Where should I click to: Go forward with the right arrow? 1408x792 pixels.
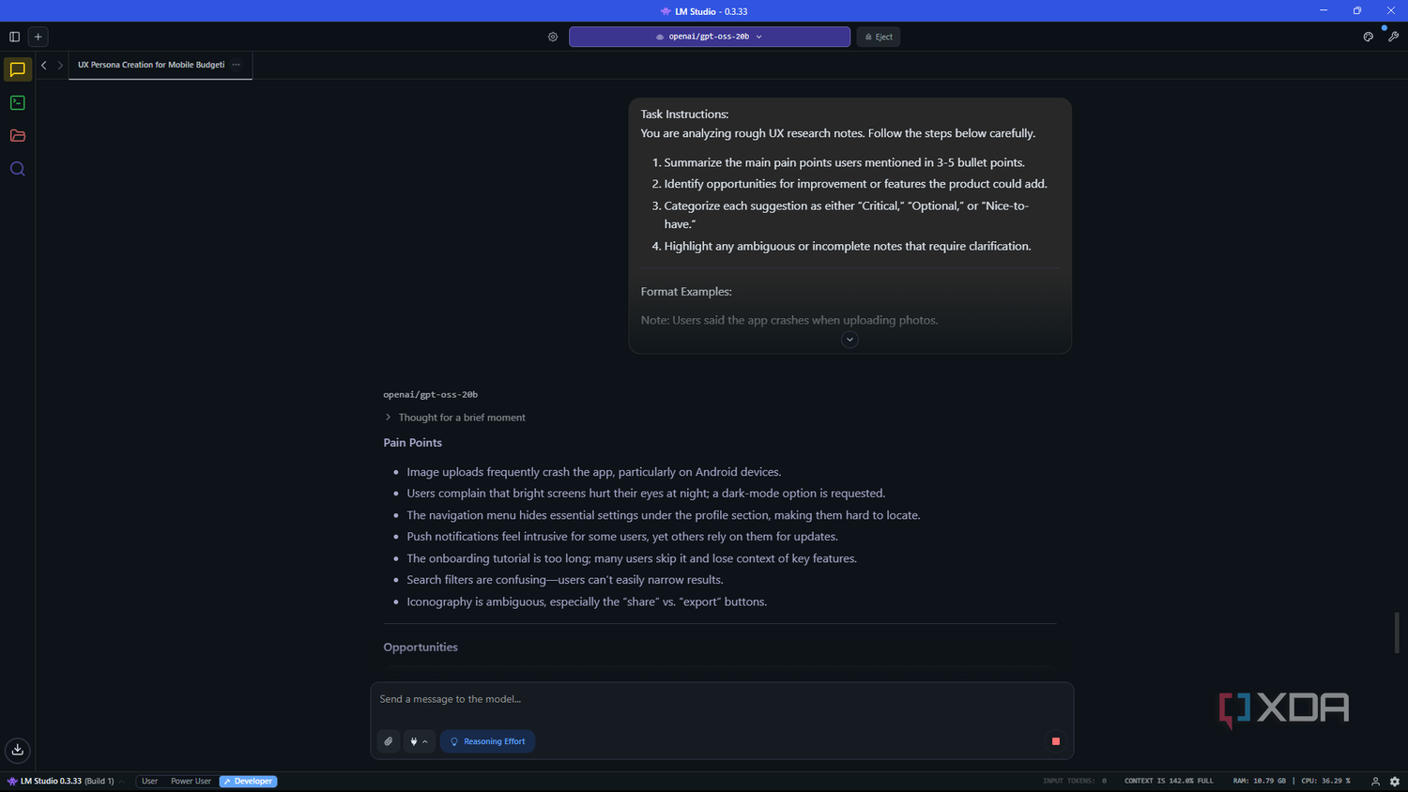[x=60, y=65]
